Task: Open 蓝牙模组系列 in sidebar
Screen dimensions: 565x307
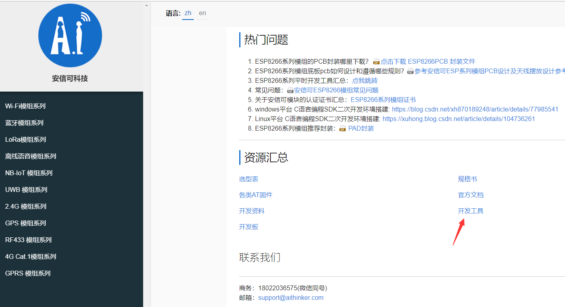Action: tap(24, 123)
